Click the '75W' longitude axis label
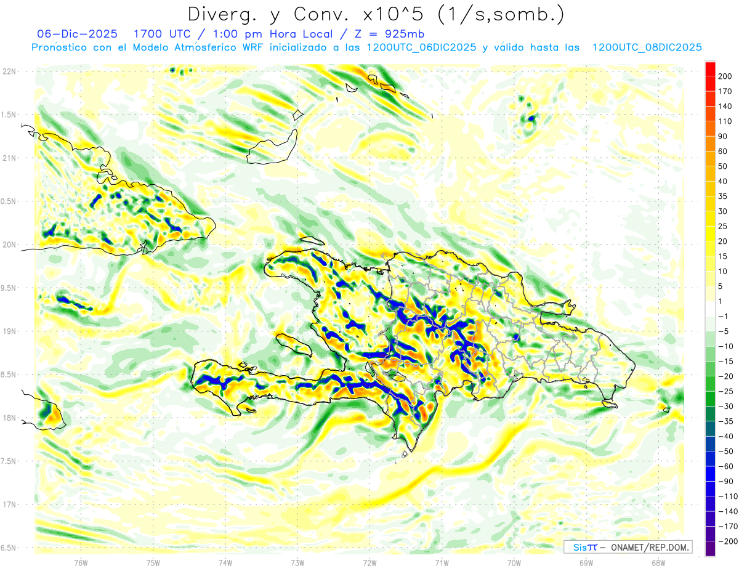This screenshot has width=739, height=571. pos(153,563)
